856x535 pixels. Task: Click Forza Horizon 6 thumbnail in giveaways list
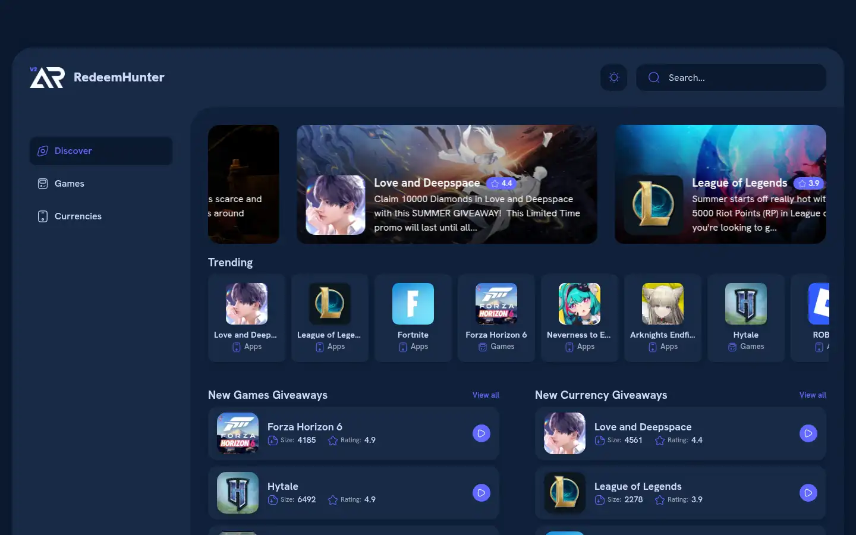click(238, 433)
